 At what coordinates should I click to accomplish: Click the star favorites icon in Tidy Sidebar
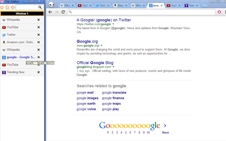click(x=2, y=7)
